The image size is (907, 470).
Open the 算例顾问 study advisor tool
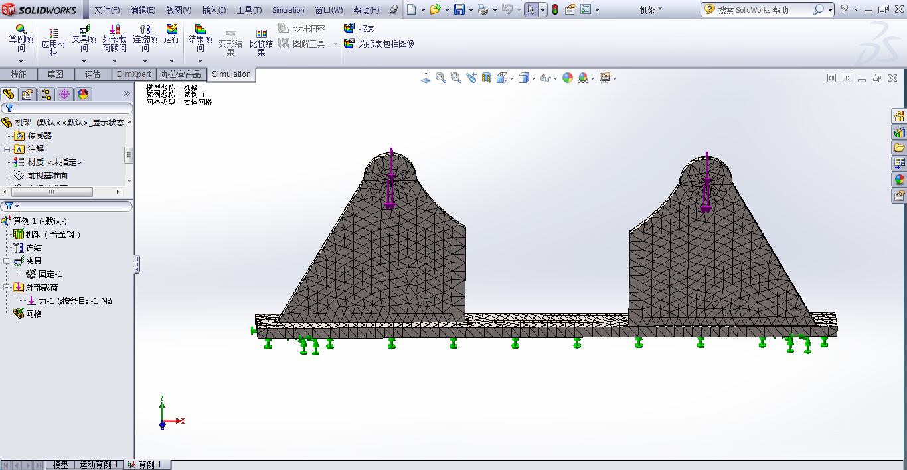coord(21,38)
